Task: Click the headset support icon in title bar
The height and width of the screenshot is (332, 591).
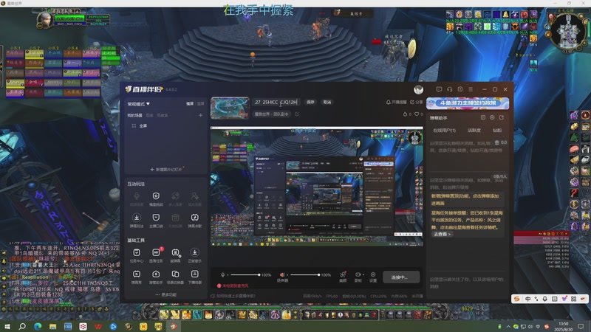Action: [x=450, y=89]
